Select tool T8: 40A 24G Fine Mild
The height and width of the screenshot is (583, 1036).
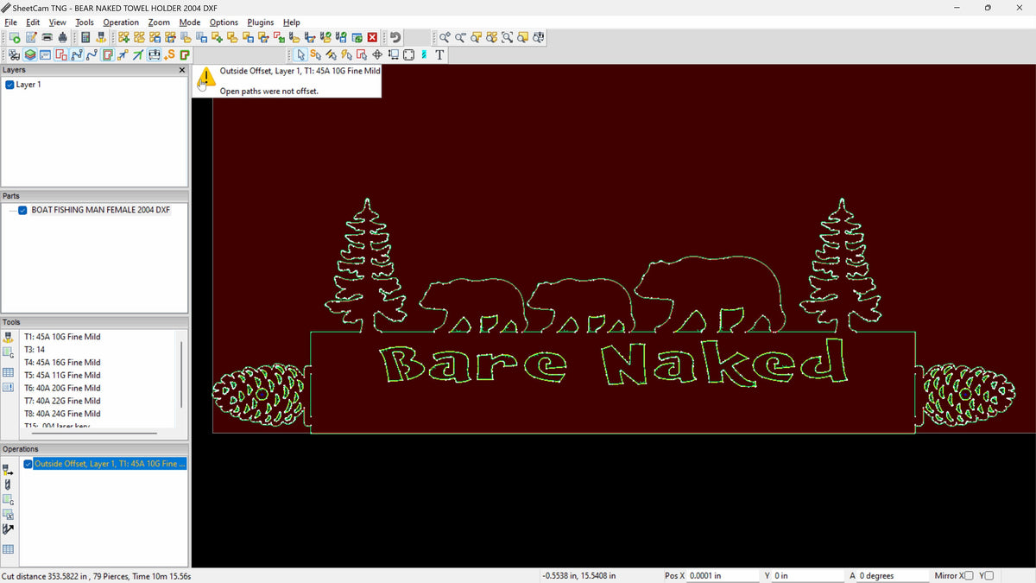[62, 414]
